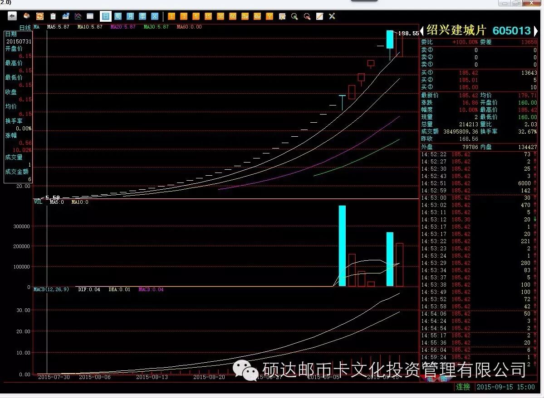This screenshot has width=544, height=398.
Task: Click the zoom out magnifier icon
Action: 307,16
